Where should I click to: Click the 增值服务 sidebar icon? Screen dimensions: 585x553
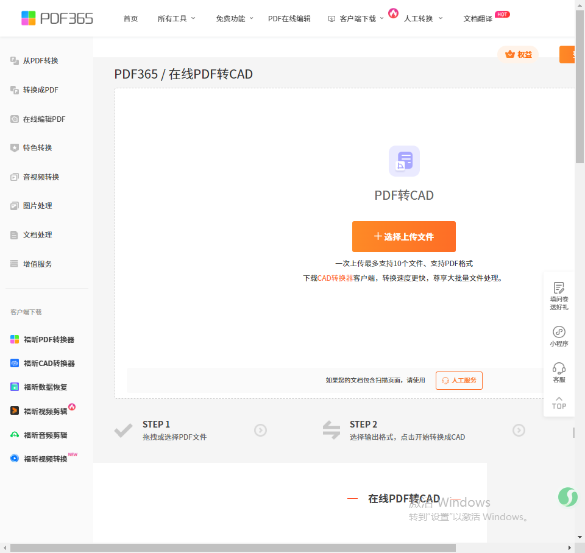(x=15, y=264)
